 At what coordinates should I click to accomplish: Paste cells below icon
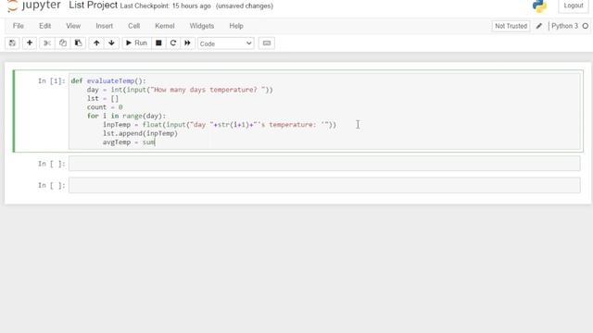pyautogui.click(x=78, y=43)
